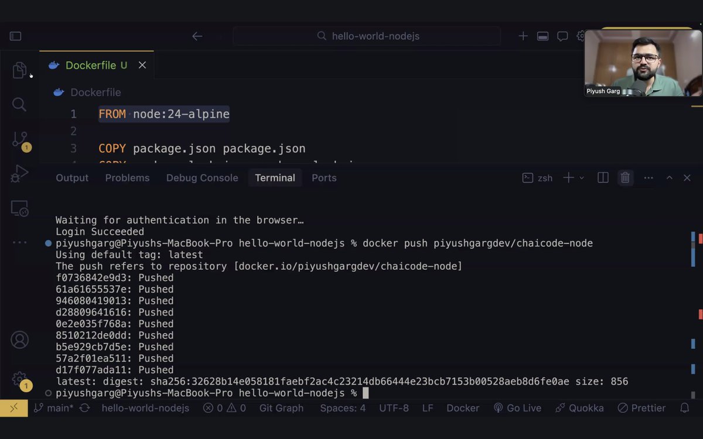Toggle panel layout icon in title bar
The height and width of the screenshot is (439, 703).
pyautogui.click(x=543, y=36)
